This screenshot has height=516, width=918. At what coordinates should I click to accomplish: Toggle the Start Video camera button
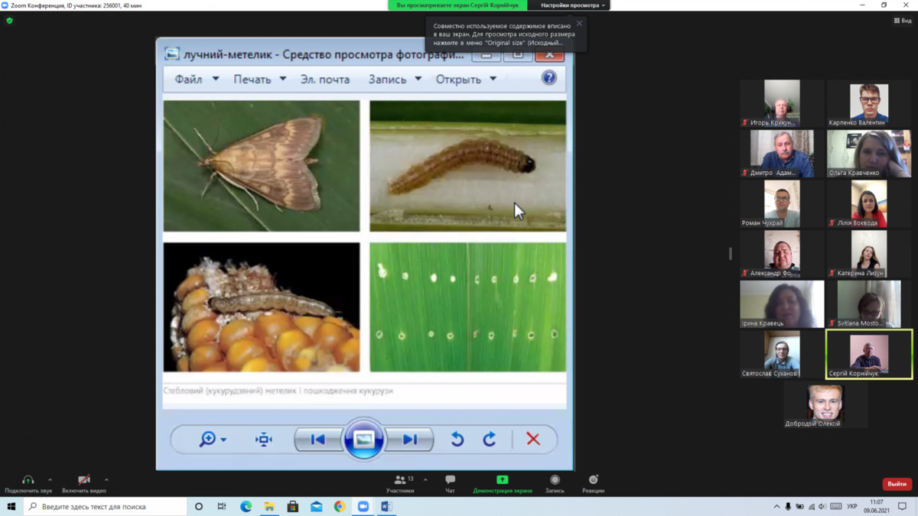click(83, 481)
